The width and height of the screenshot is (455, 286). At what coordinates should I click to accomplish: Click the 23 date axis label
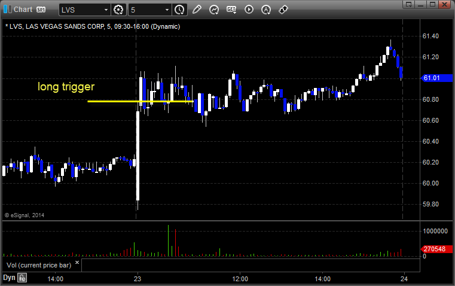(x=138, y=279)
